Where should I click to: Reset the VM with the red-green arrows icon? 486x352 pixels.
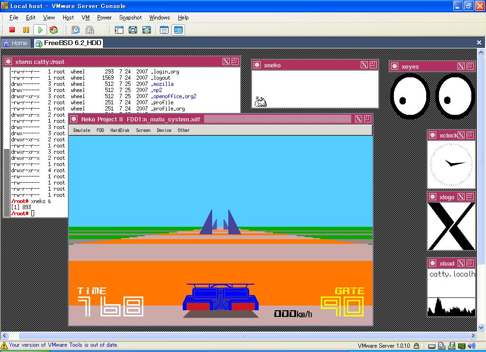54,30
